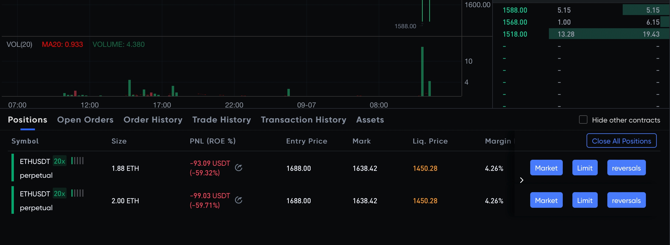Show the Assets tab
This screenshot has height=245, width=670.
(x=370, y=120)
